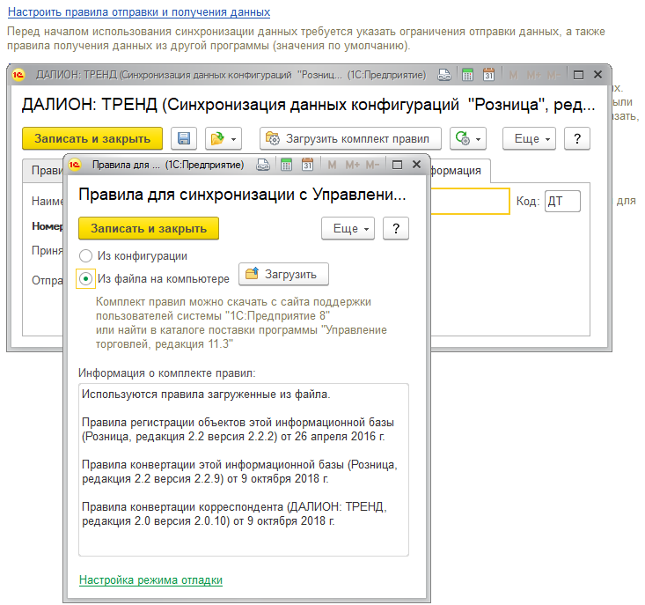This screenshot has height=605, width=645.
Task: Click the M memory button in ДАЛИОН title bar
Action: pos(513,75)
